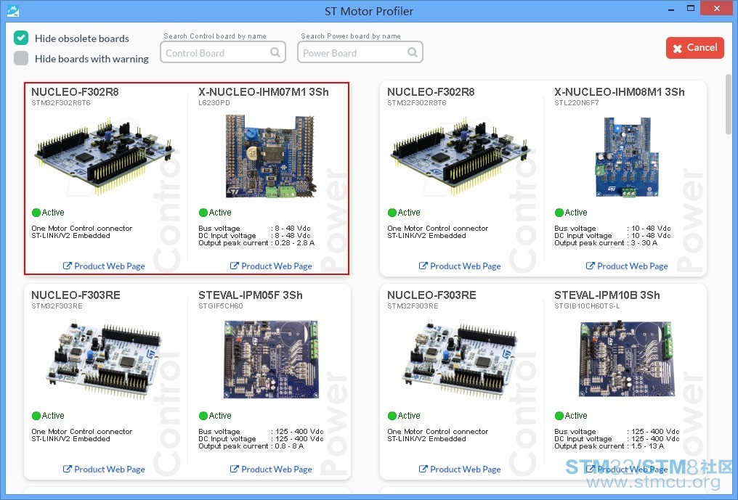This screenshot has height=500, width=738.
Task: Open Product Web Page for NUCLEO-F303RE in IPM10B card
Action: pyautogui.click(x=460, y=470)
